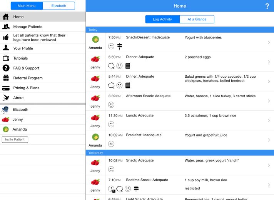Screen dimensions: 274x200
Task: Open the About entry
Action: (x=43, y=98)
